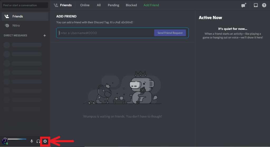This screenshot has width=270, height=147.
Task: Open the New Group DM icon
Action: click(244, 5)
